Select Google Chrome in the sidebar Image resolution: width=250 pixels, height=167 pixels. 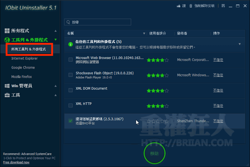click(x=23, y=68)
